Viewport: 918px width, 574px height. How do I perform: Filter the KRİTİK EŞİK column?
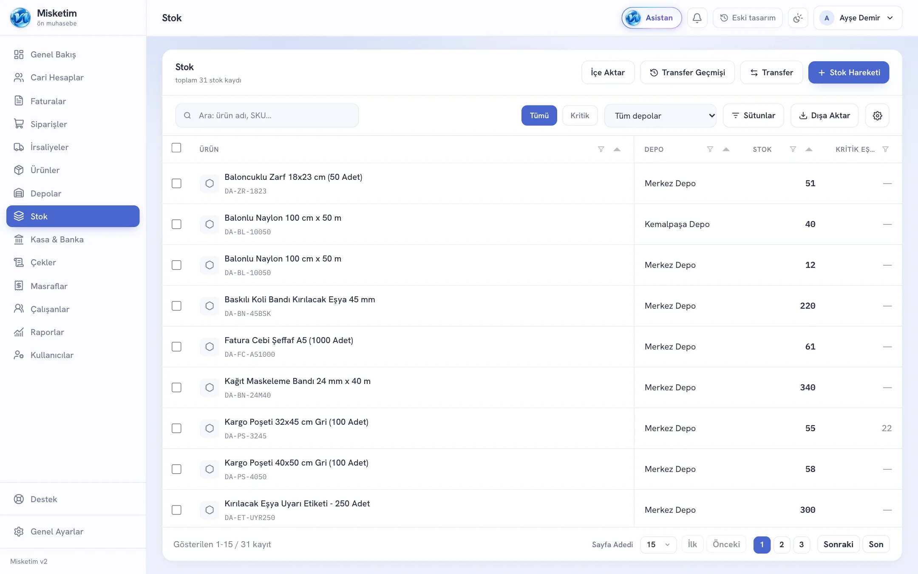(885, 149)
